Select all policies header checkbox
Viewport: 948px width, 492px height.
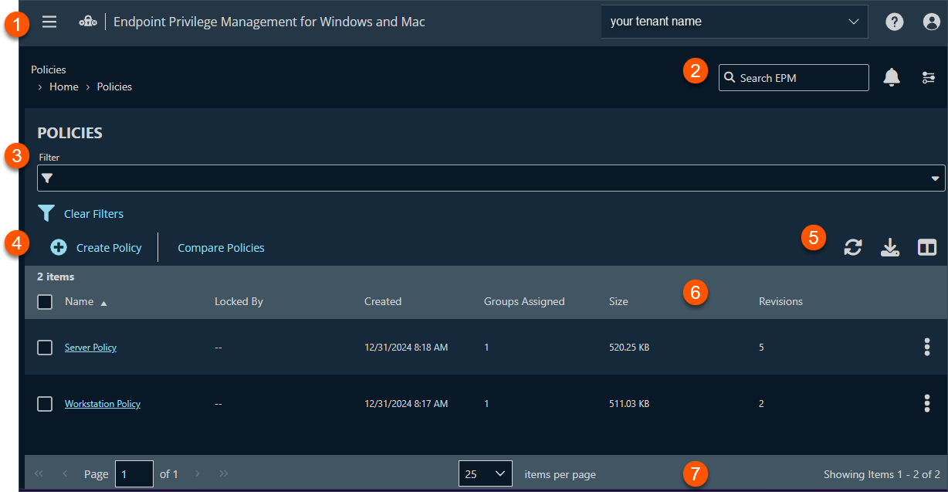click(45, 302)
